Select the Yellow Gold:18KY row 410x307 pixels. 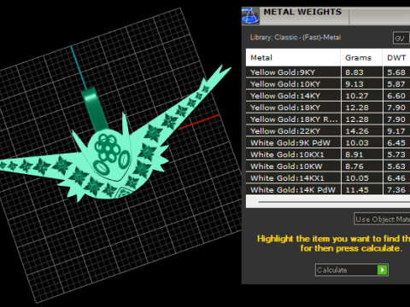[328, 107]
